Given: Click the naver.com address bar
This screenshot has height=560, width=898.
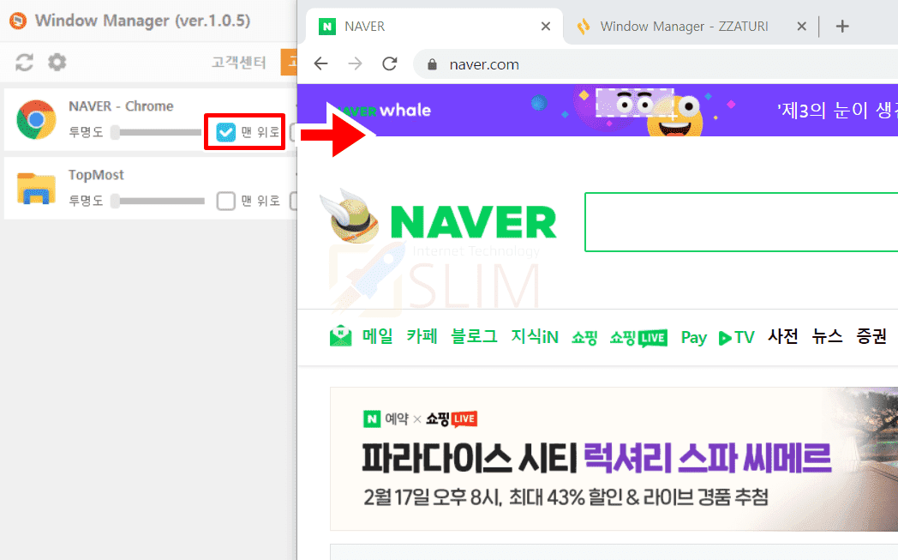Looking at the screenshot, I should pos(656,64).
